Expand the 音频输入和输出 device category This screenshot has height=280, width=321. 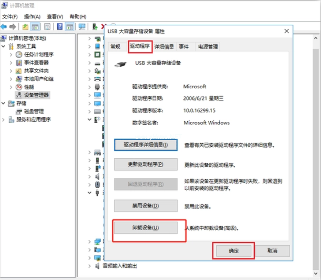click(x=90, y=266)
